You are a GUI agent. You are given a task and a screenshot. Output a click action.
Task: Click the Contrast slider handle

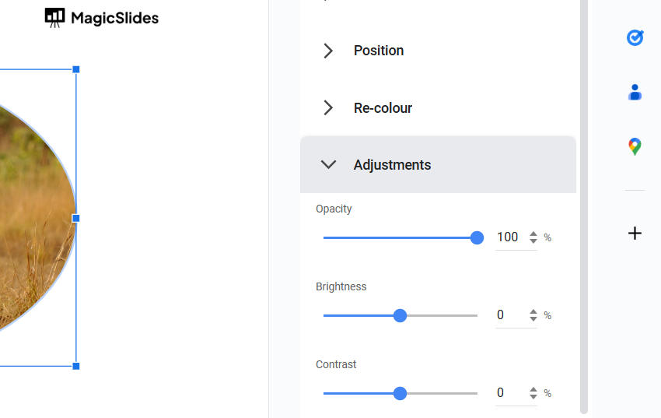[400, 394]
